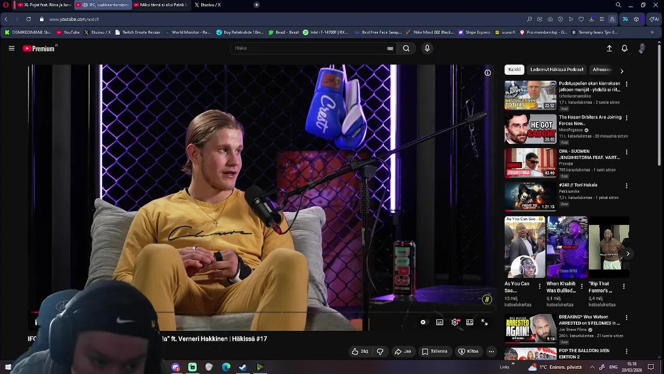Viewport: 664px width, 374px height.
Task: Open the World Monitor bookmark
Action: pyautogui.click(x=188, y=32)
